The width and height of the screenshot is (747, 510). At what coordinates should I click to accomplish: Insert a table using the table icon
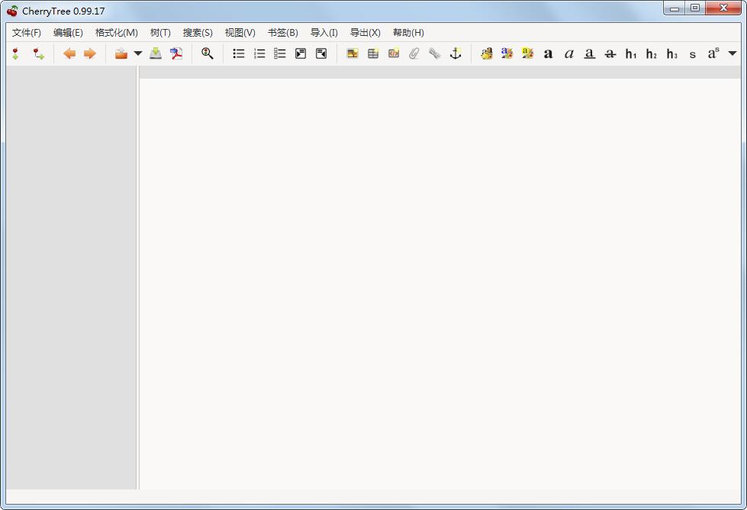pyautogui.click(x=373, y=53)
